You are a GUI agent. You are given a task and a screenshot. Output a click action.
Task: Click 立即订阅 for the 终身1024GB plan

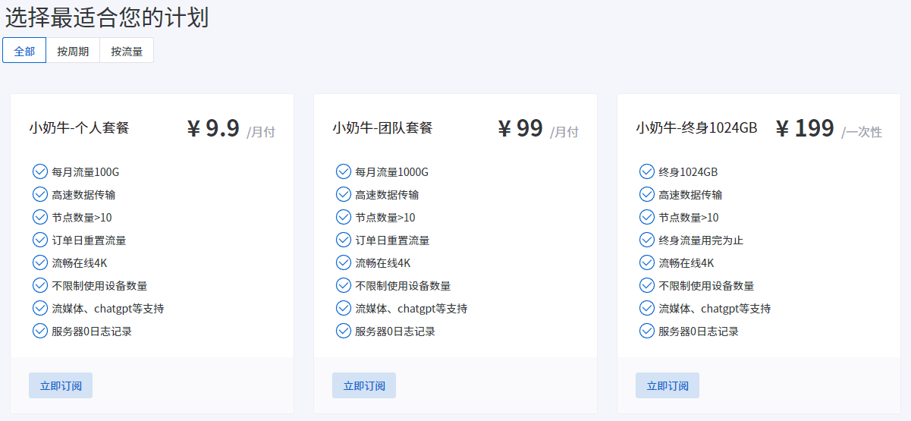coord(668,385)
